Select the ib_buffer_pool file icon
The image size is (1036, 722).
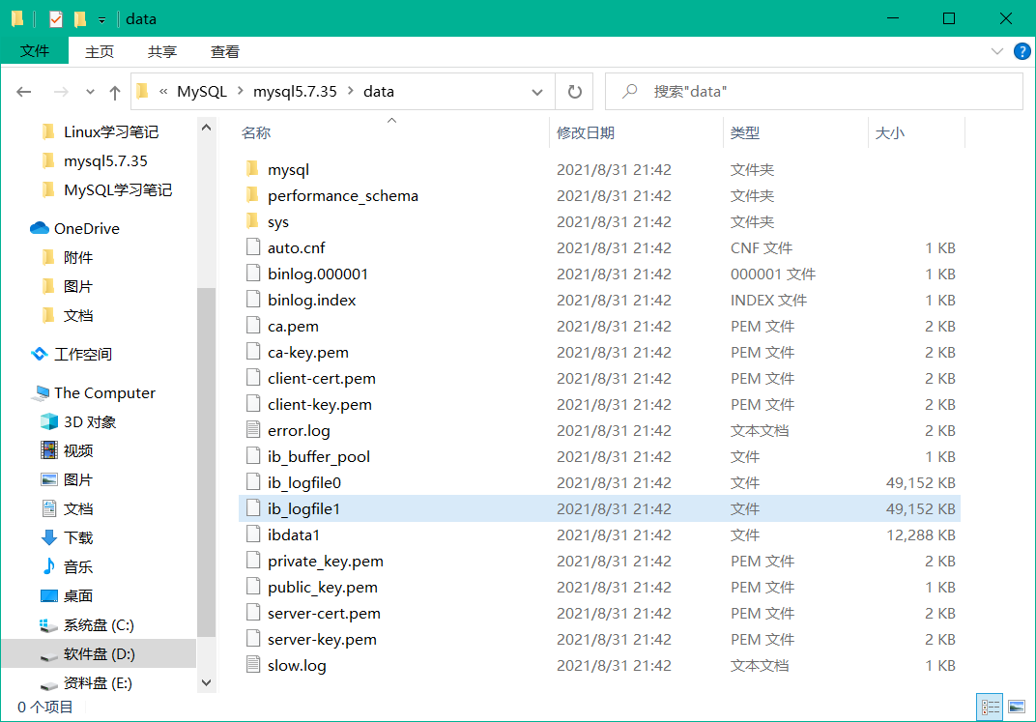252,456
